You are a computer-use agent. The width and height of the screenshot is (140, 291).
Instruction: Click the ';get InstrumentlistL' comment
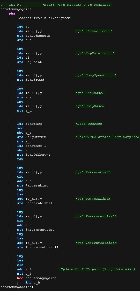96,216
